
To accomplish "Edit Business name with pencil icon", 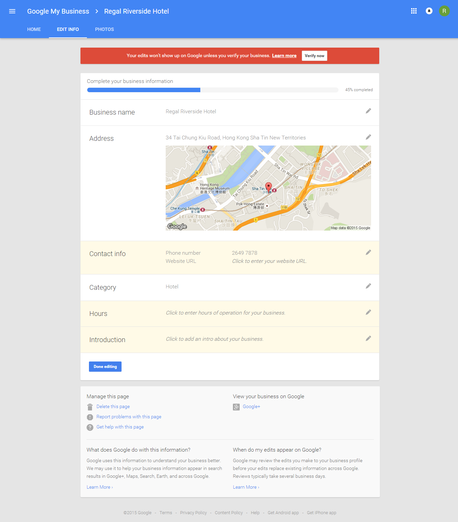I will click(368, 111).
